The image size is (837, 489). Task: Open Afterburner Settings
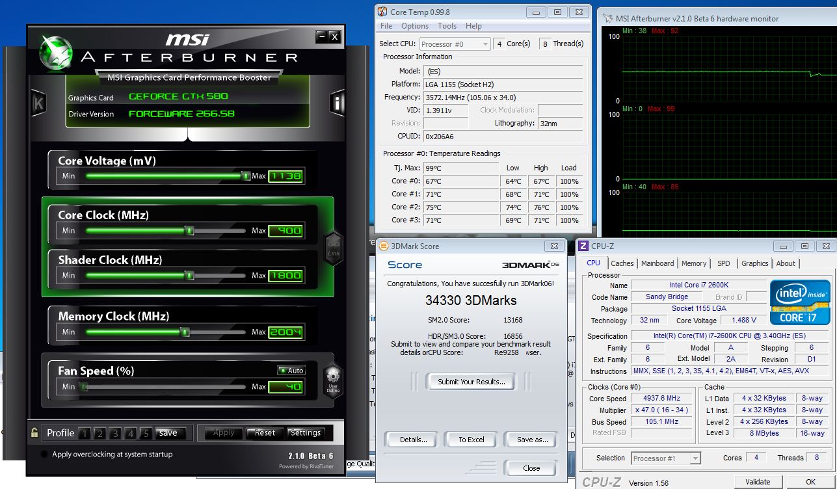(306, 433)
